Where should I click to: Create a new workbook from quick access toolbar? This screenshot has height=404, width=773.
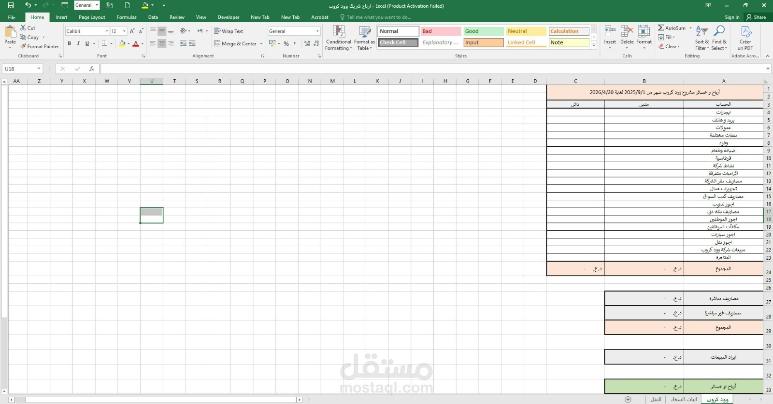[128, 5]
